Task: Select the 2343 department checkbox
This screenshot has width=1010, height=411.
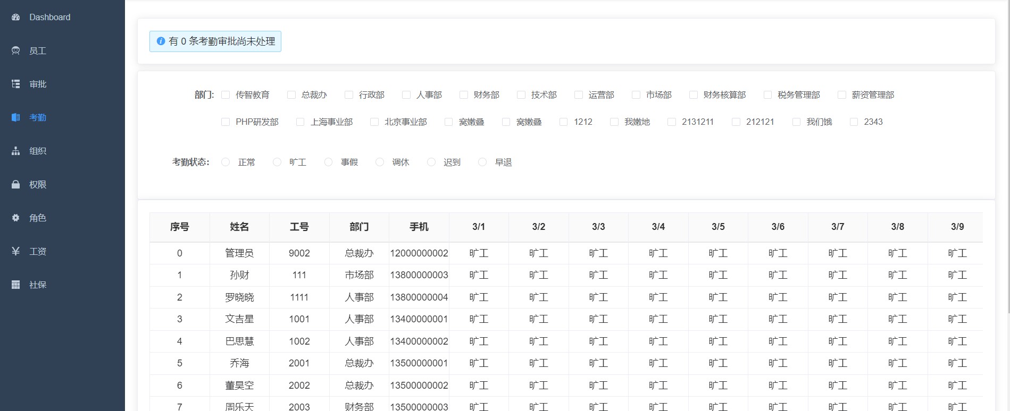Action: tap(854, 122)
